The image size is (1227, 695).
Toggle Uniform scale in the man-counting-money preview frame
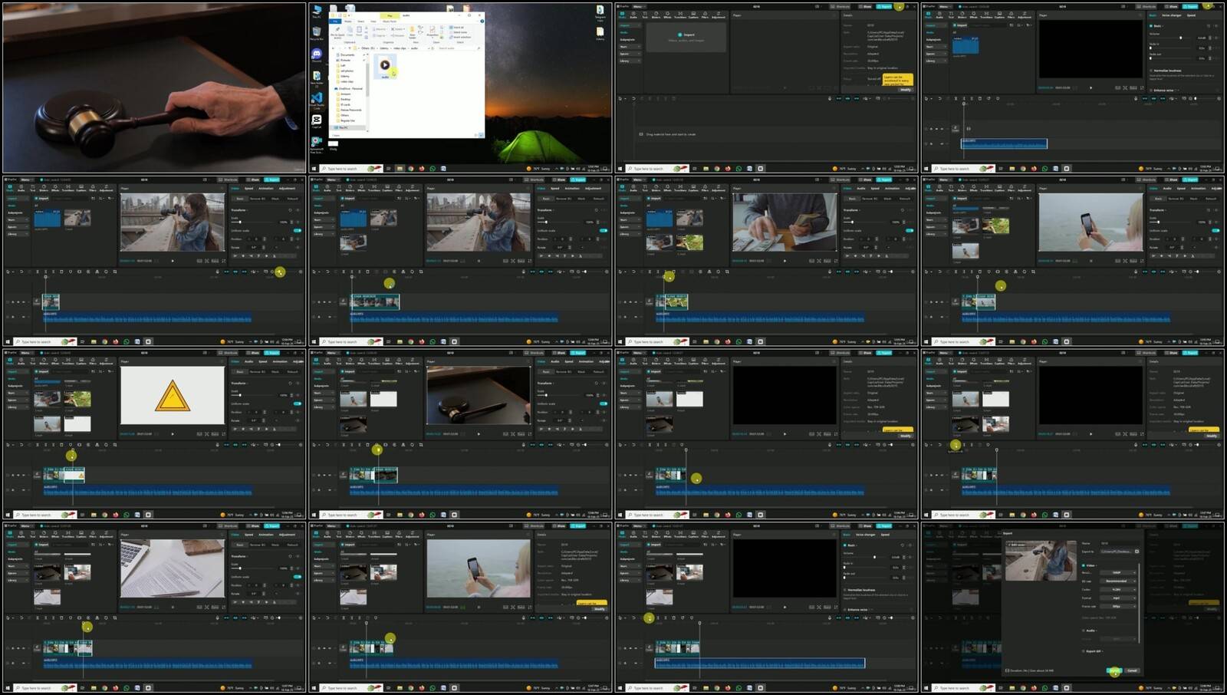point(910,230)
